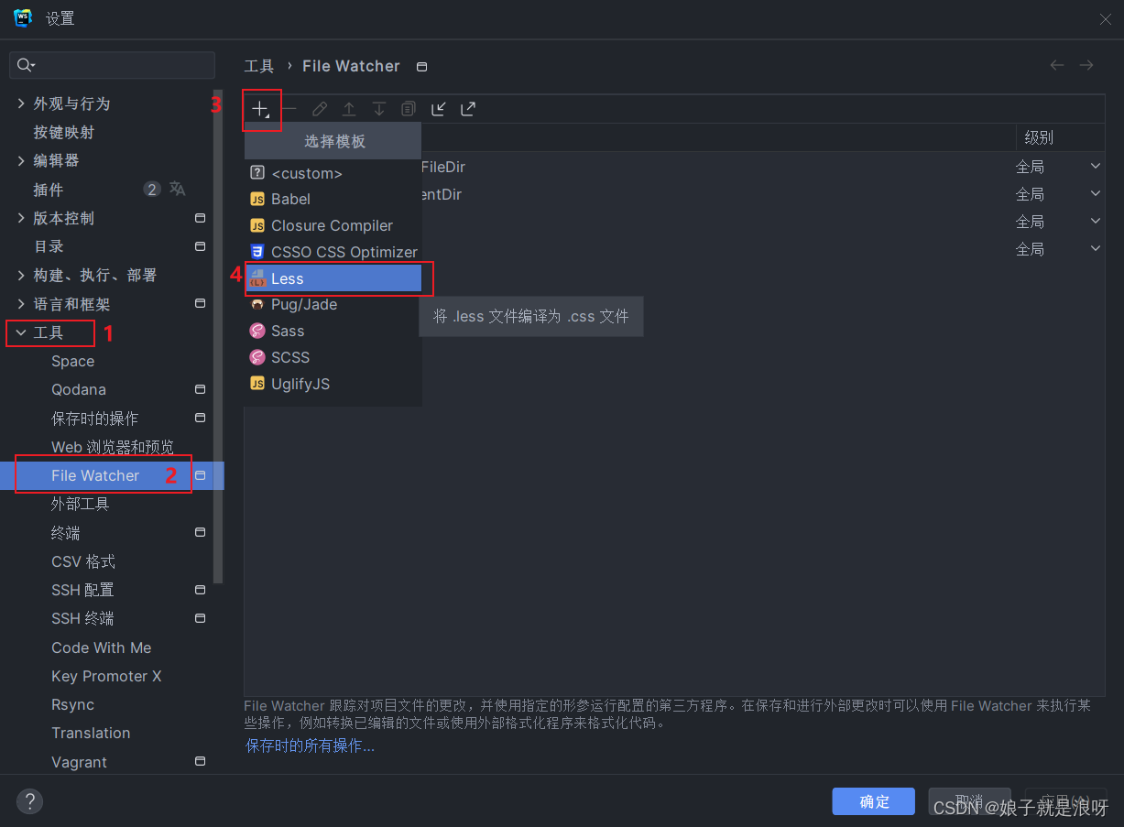The image size is (1124, 827).
Task: Collapse the 工具 tree section
Action: 21,332
